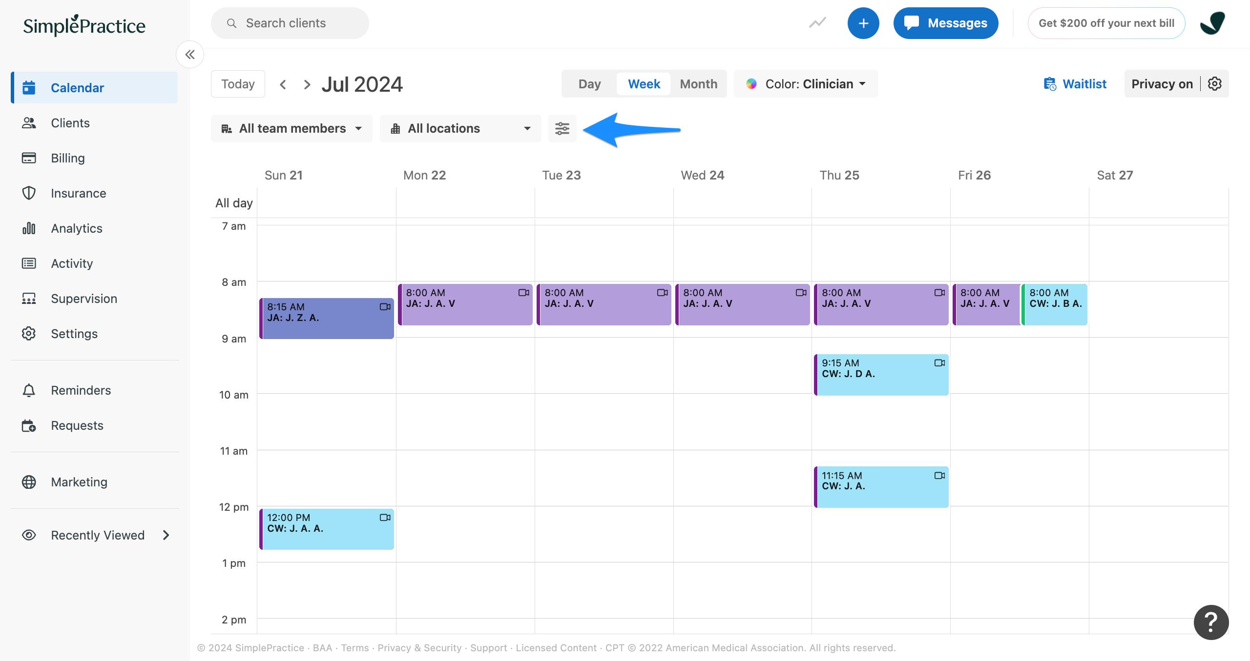Open calendar settings gear icon
The image size is (1250, 661).
pos(1215,84)
